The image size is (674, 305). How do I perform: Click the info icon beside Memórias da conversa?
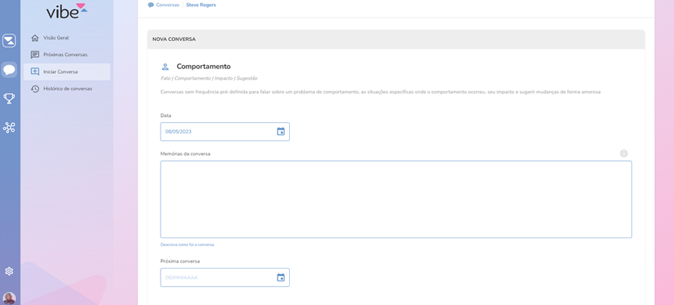[624, 153]
